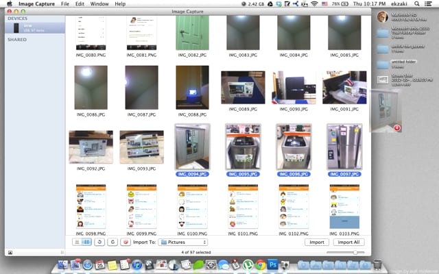Click selected photo IMG_0096.JPG
Screen dimensions: 439x274
tap(294, 147)
